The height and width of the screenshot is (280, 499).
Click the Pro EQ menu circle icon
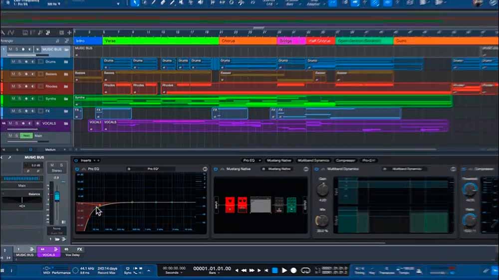click(x=205, y=169)
